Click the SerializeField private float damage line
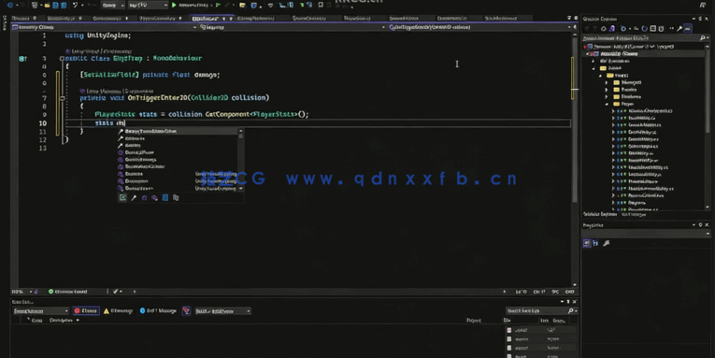The width and height of the screenshot is (715, 358). (x=150, y=75)
